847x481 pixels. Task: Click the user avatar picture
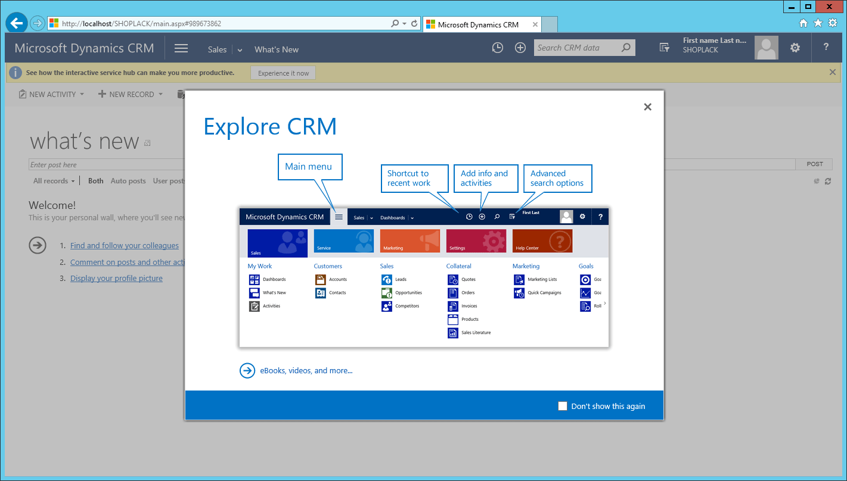[x=767, y=48]
